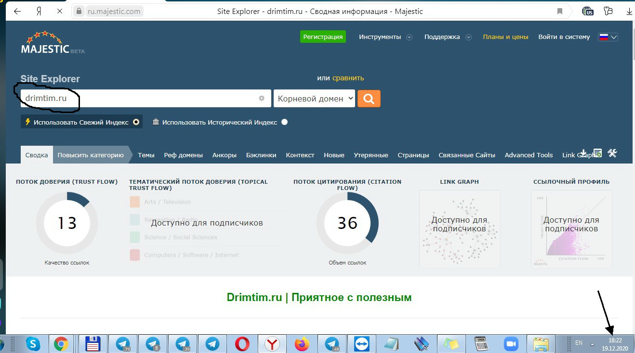Open Opera from the taskbar
Image resolution: width=635 pixels, height=353 pixels.
coord(242,344)
